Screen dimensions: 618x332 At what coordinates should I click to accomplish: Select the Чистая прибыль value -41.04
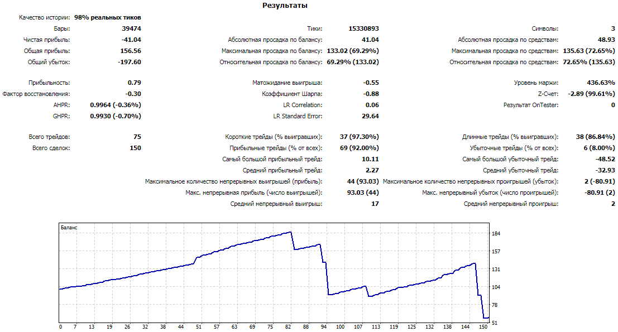tap(131, 40)
